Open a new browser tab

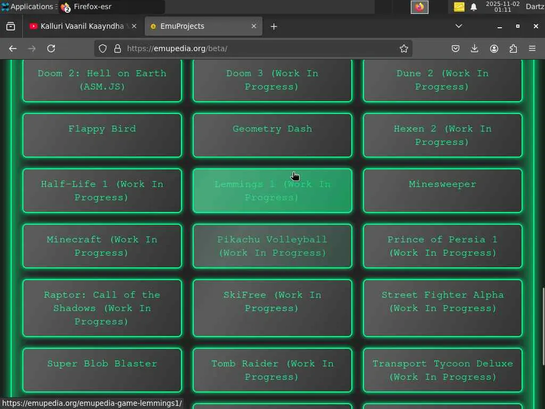274,27
